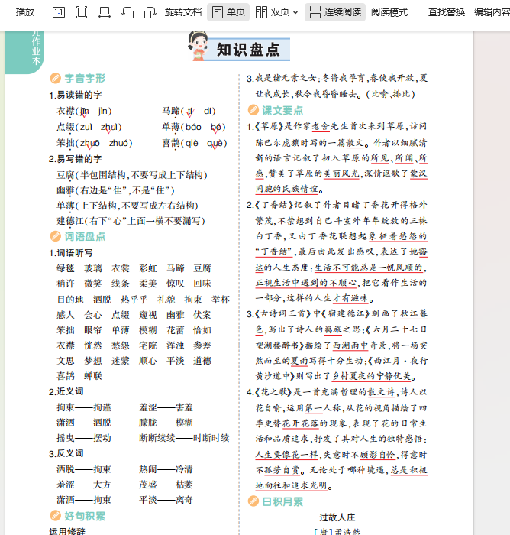Click the pair 断断续续——时断时续
Viewport: 510px width, 535px height.
tap(184, 438)
